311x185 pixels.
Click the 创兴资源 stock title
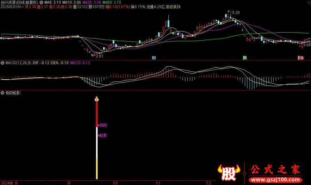coord(8,2)
